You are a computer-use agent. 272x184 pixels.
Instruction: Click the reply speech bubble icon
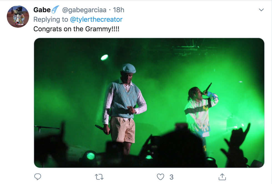click(x=38, y=177)
